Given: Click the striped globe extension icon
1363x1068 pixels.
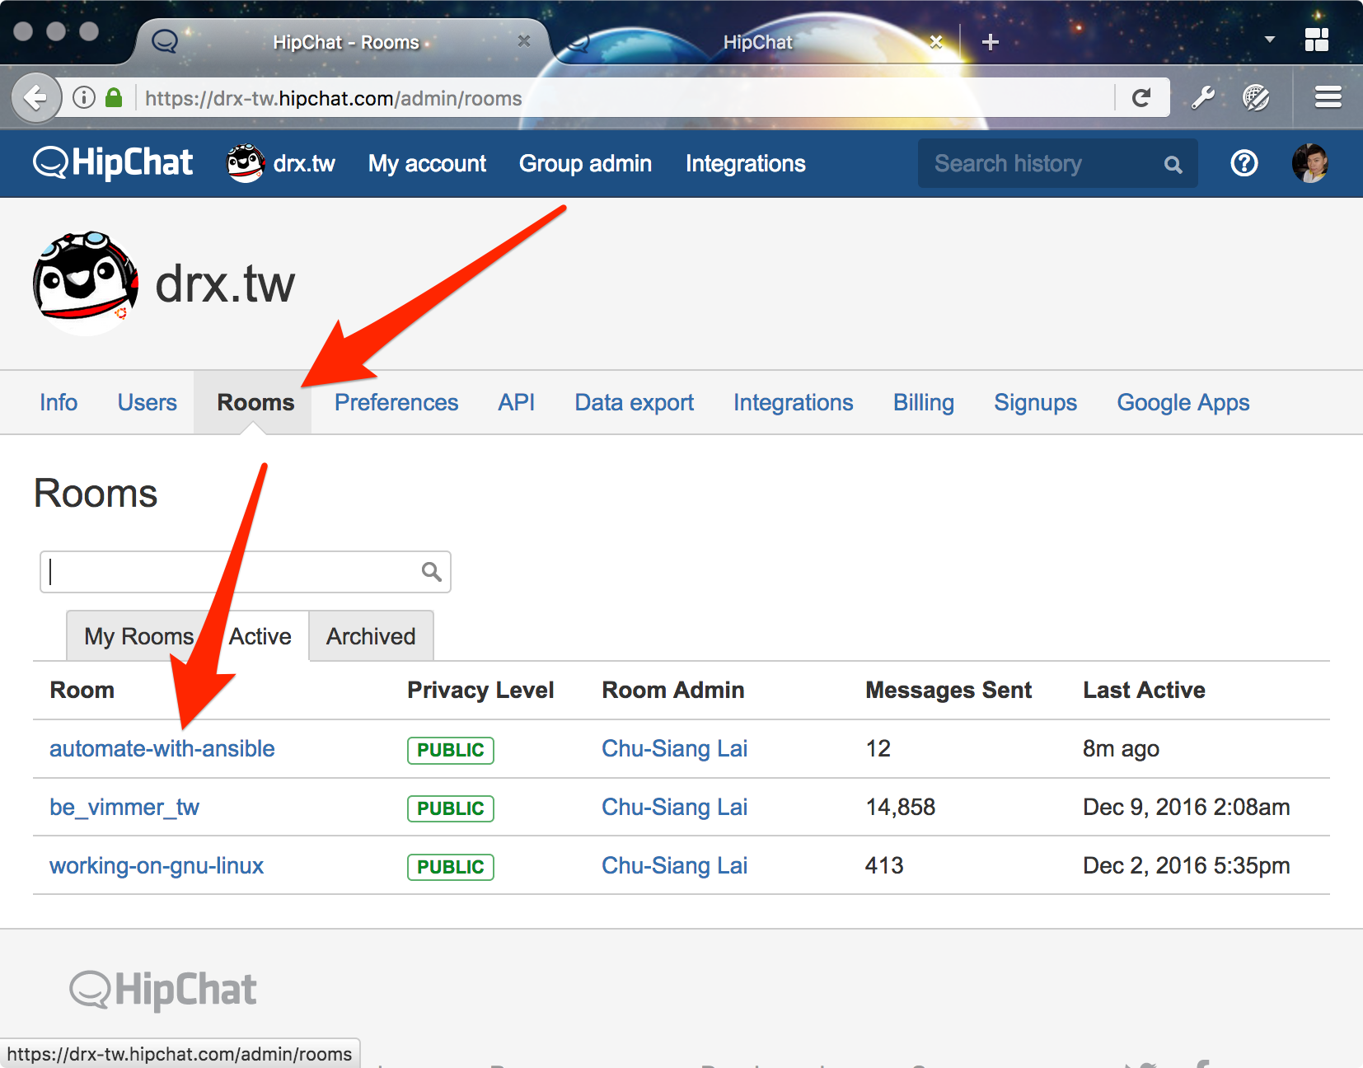Looking at the screenshot, I should 1256,98.
